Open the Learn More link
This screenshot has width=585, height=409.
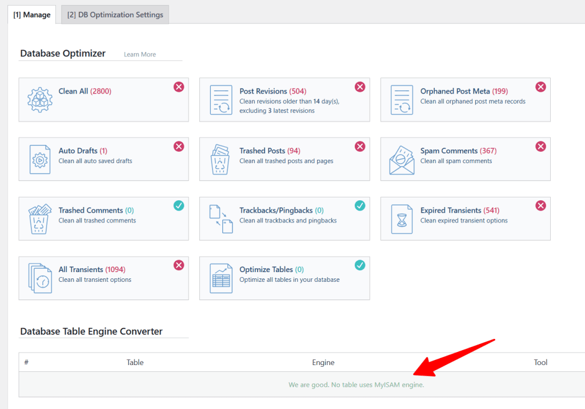pyautogui.click(x=140, y=54)
